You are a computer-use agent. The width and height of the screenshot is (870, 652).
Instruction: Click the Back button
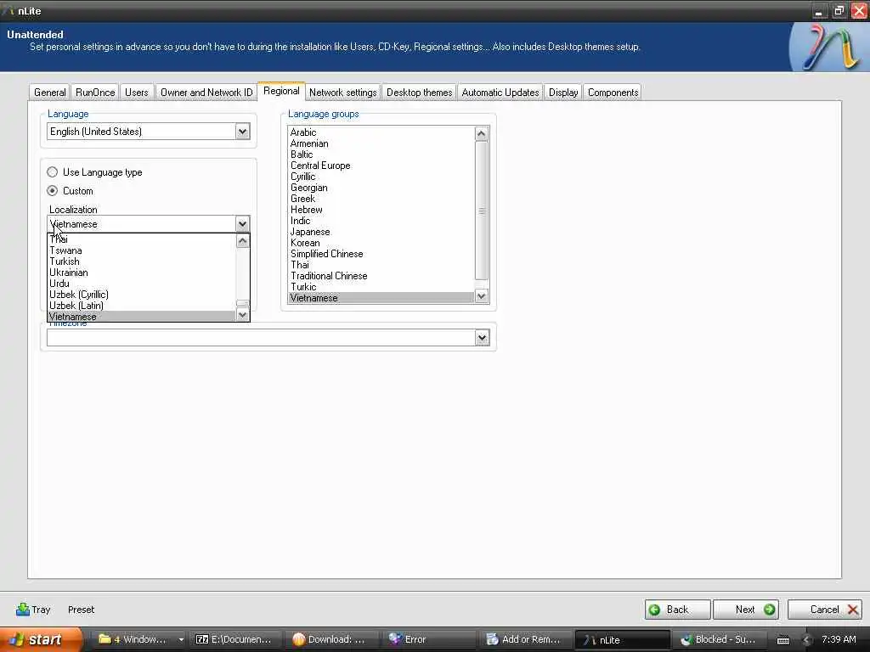[677, 610]
